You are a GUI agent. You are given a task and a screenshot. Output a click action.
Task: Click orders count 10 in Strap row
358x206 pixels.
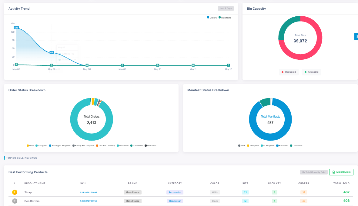(304, 192)
